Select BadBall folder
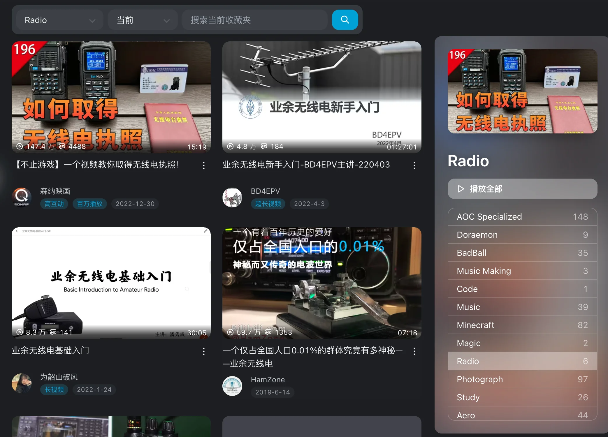 point(522,253)
